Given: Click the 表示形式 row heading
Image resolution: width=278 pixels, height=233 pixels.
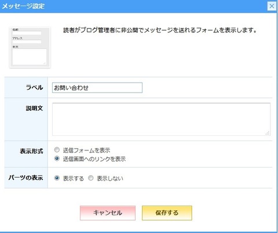Looking at the screenshot, I should (x=31, y=151).
